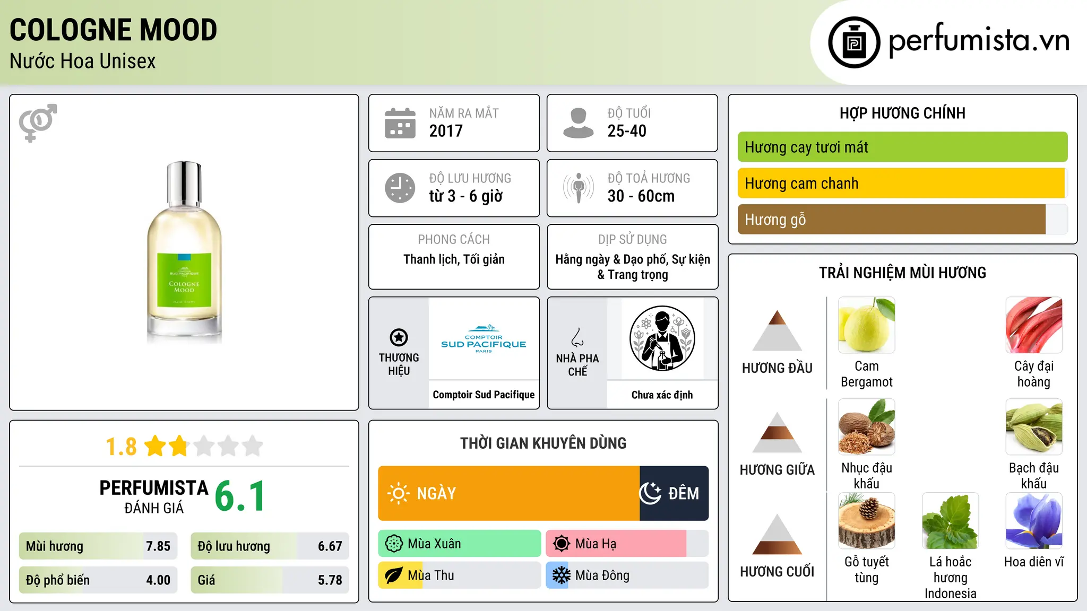Click the occasion text Hằng ngày & Dạo phố
1087x611 pixels.
point(611,259)
